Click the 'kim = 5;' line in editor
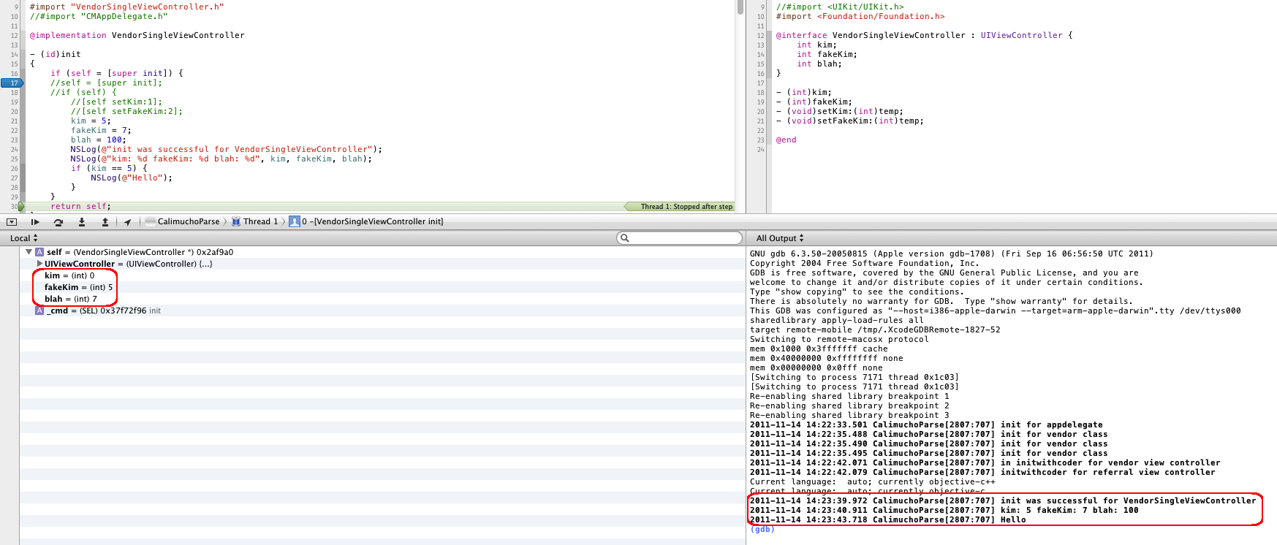This screenshot has width=1277, height=545. click(x=91, y=121)
